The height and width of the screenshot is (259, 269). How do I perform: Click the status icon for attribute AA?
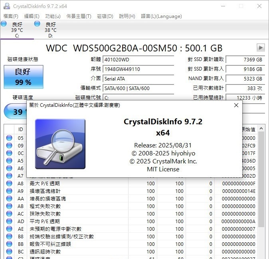coord(9,198)
